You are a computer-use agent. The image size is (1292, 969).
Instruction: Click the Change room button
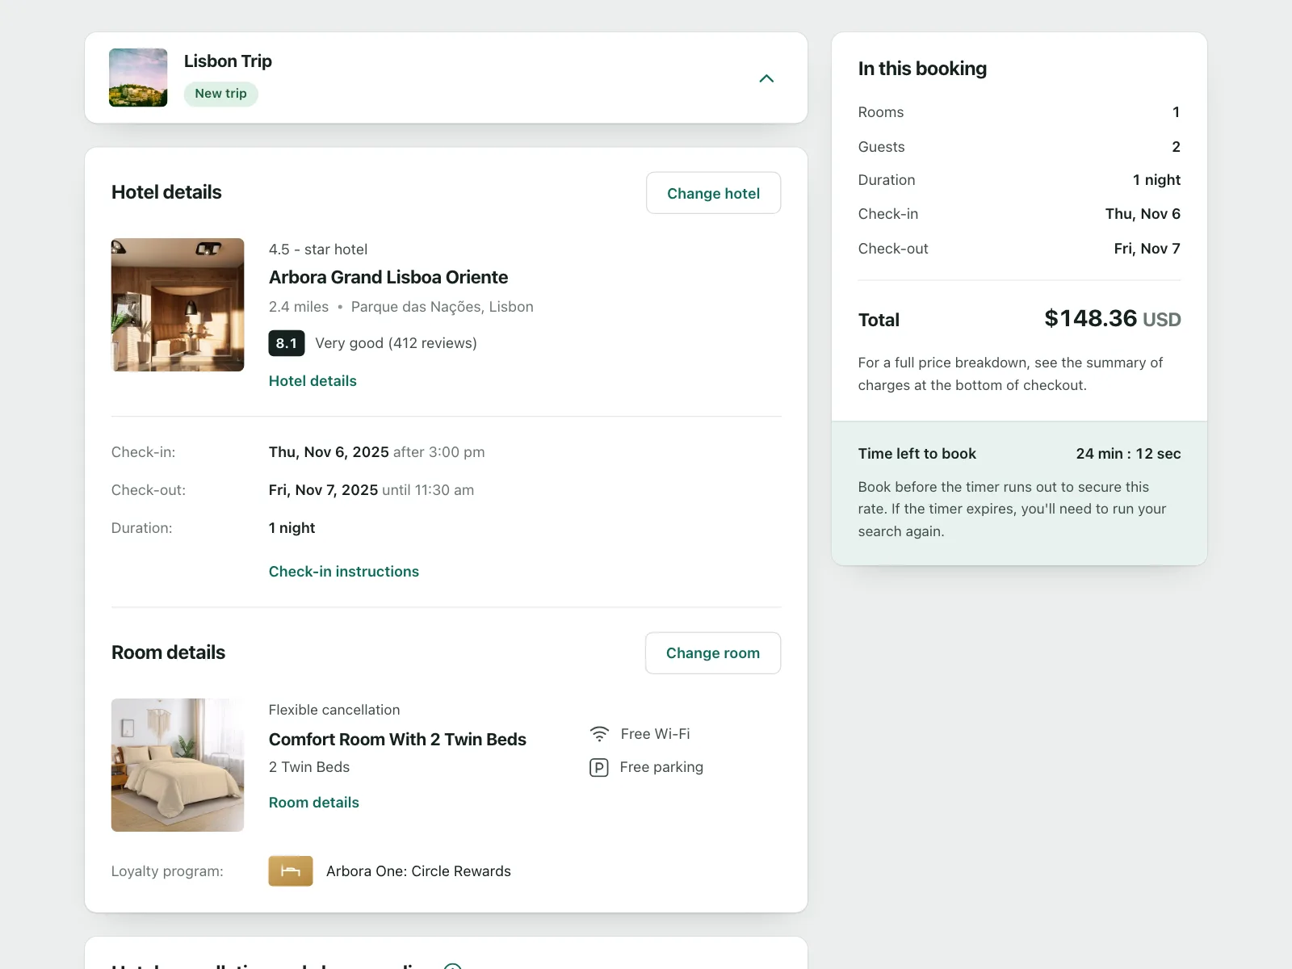[713, 652]
